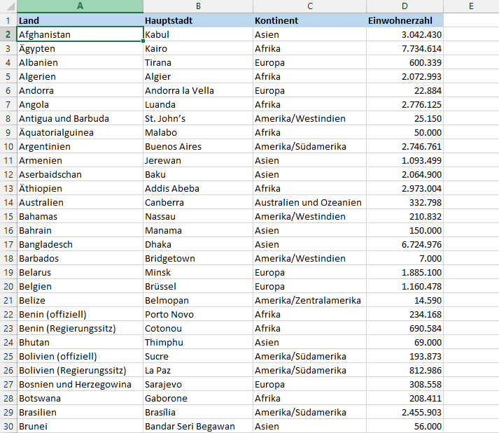This screenshot has width=499, height=433.
Task: Select the cell 'Bolivien (Regierungssitz)'
Action: pos(80,370)
